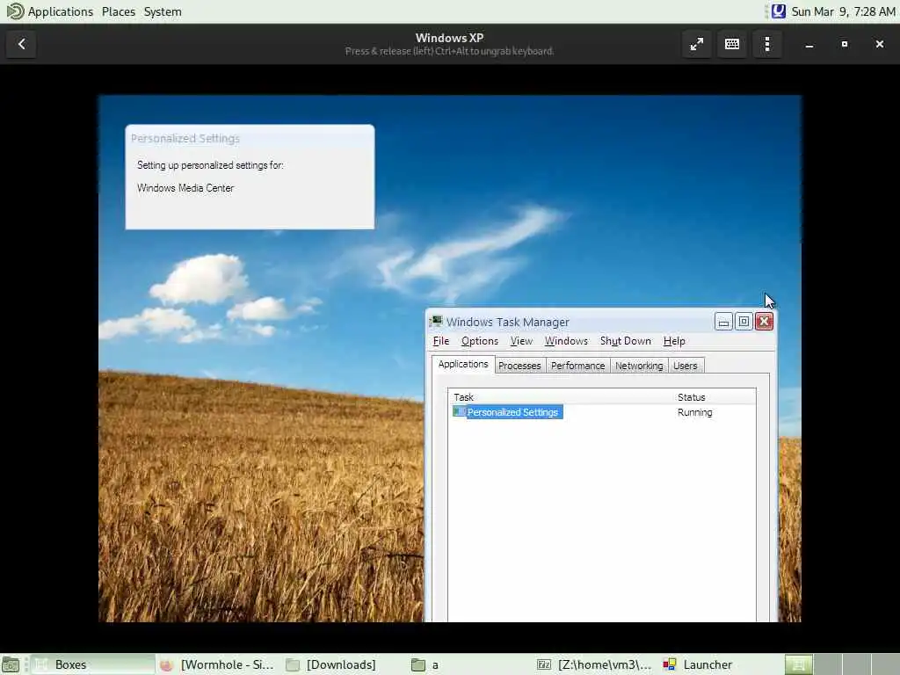Click the tray applet beside the clock

click(x=779, y=11)
